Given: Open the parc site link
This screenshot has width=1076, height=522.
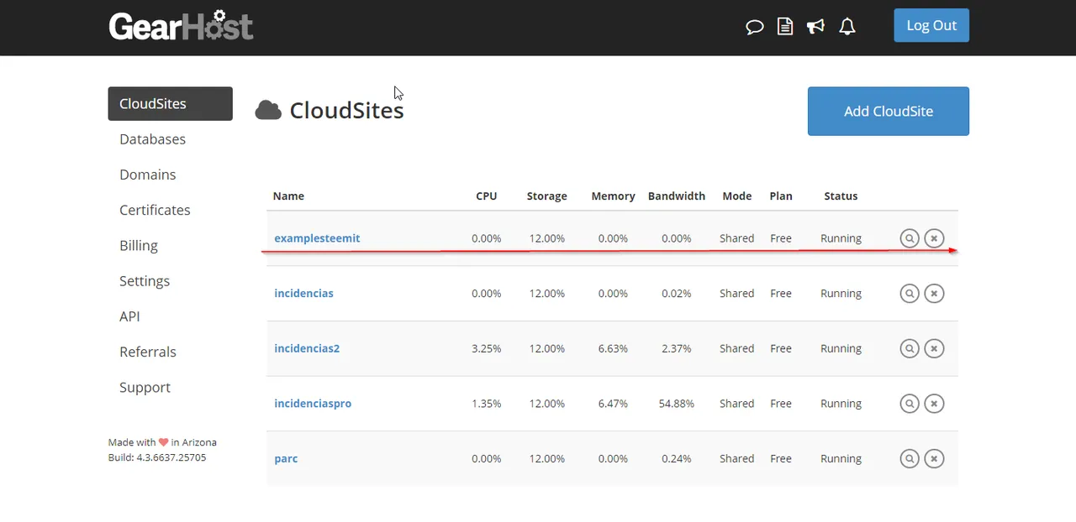Looking at the screenshot, I should pos(286,459).
